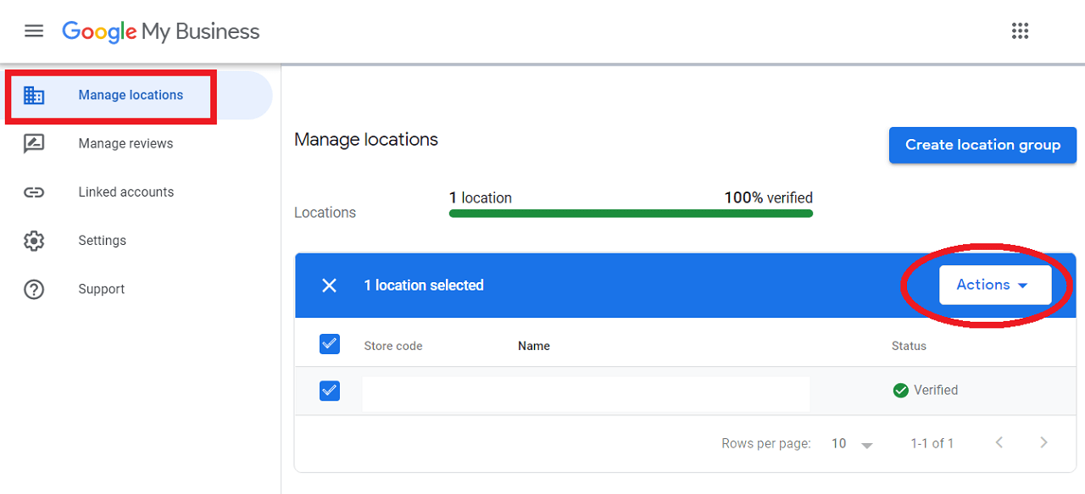Click the '100% verified' label
The height and width of the screenshot is (494, 1085).
(768, 197)
